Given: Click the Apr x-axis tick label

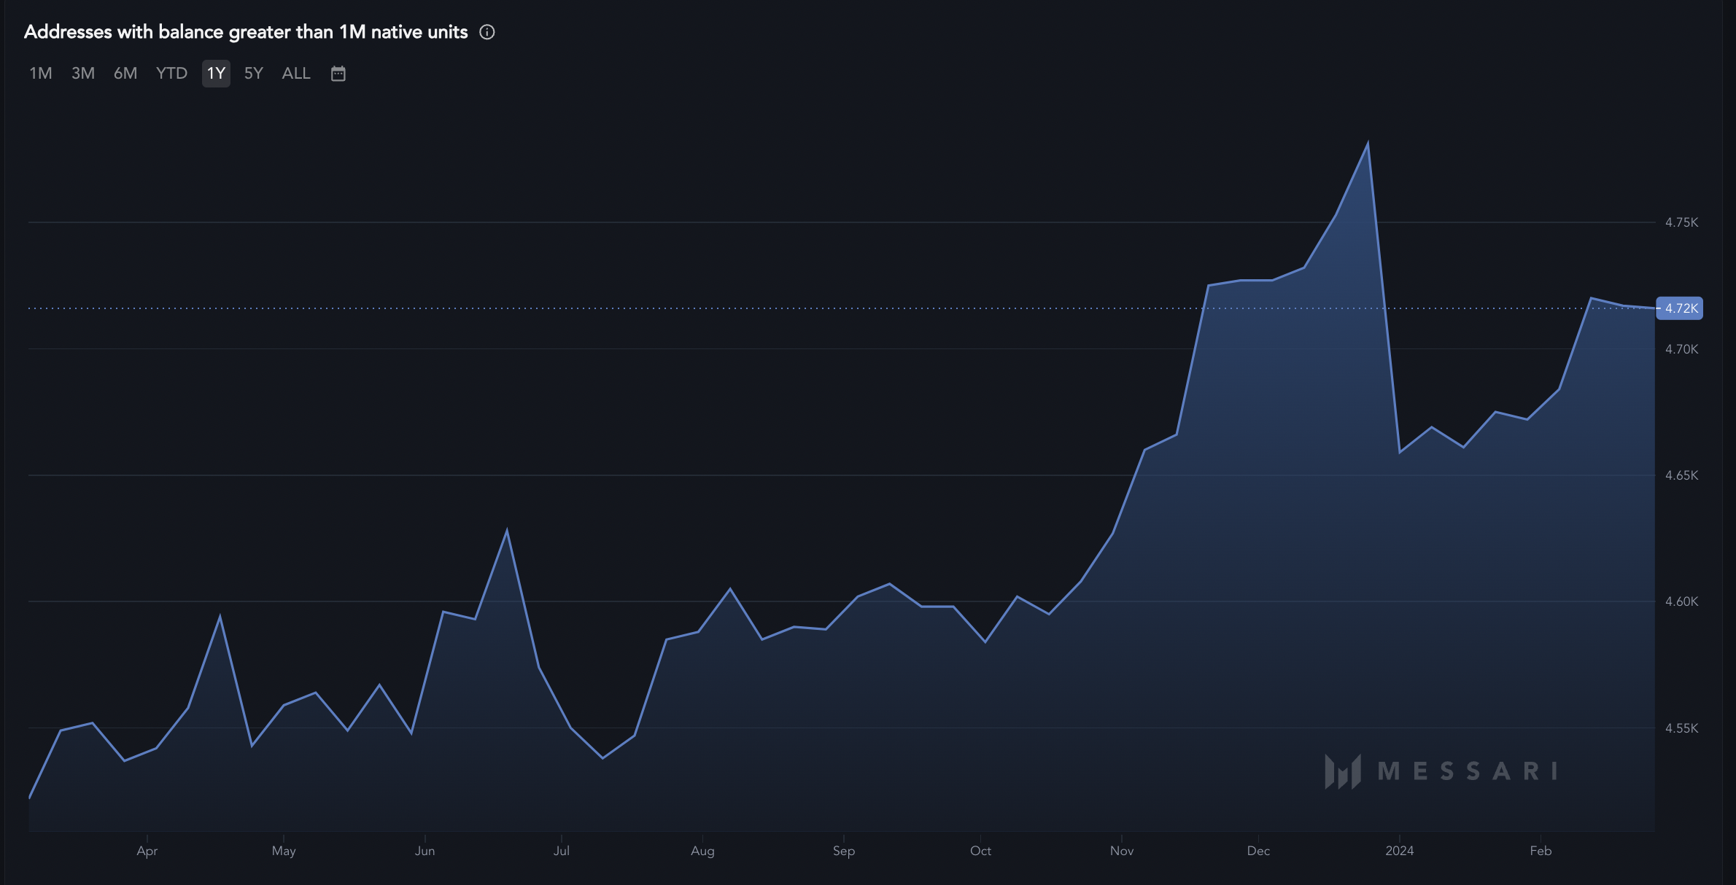Looking at the screenshot, I should [147, 851].
